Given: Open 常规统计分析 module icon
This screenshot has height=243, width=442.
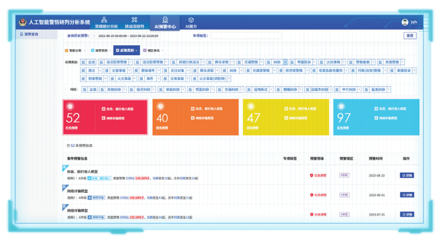Looking at the screenshot, I should [x=104, y=20].
